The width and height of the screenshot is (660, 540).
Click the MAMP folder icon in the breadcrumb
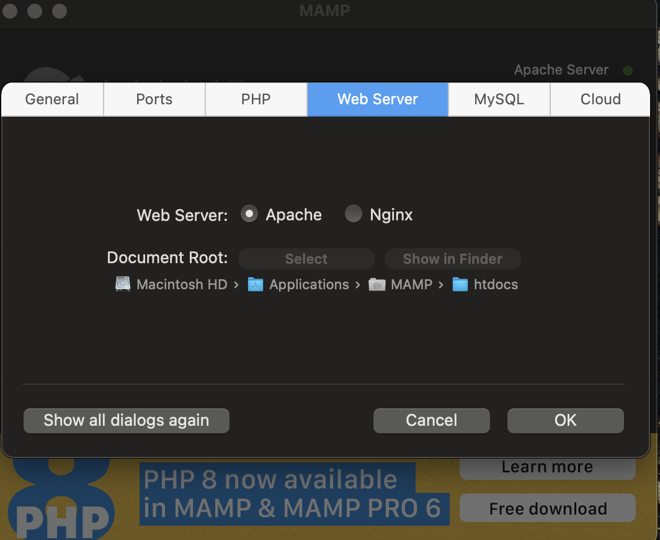point(377,284)
